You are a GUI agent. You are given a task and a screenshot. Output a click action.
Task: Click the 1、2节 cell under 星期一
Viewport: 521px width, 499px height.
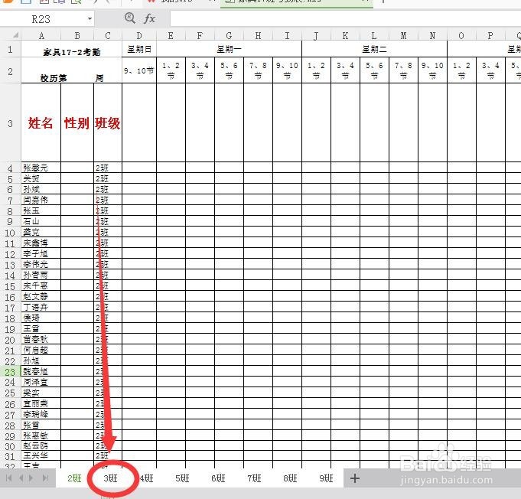(x=171, y=70)
